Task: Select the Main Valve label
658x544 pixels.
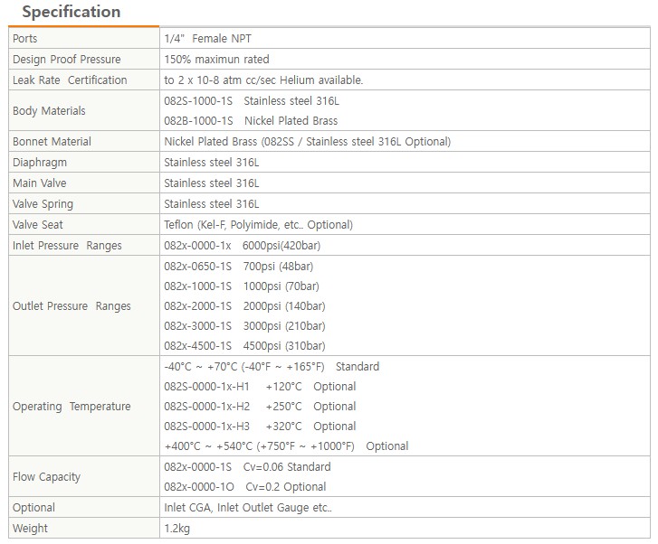Action: point(39,183)
